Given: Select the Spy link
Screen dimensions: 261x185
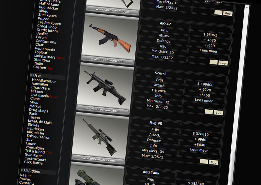Looking at the screenshot, I should (x=29, y=140).
